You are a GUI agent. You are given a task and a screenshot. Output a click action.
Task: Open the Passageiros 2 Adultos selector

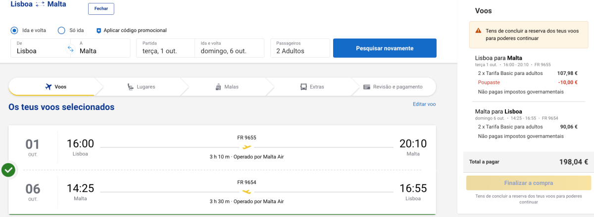pos(300,48)
